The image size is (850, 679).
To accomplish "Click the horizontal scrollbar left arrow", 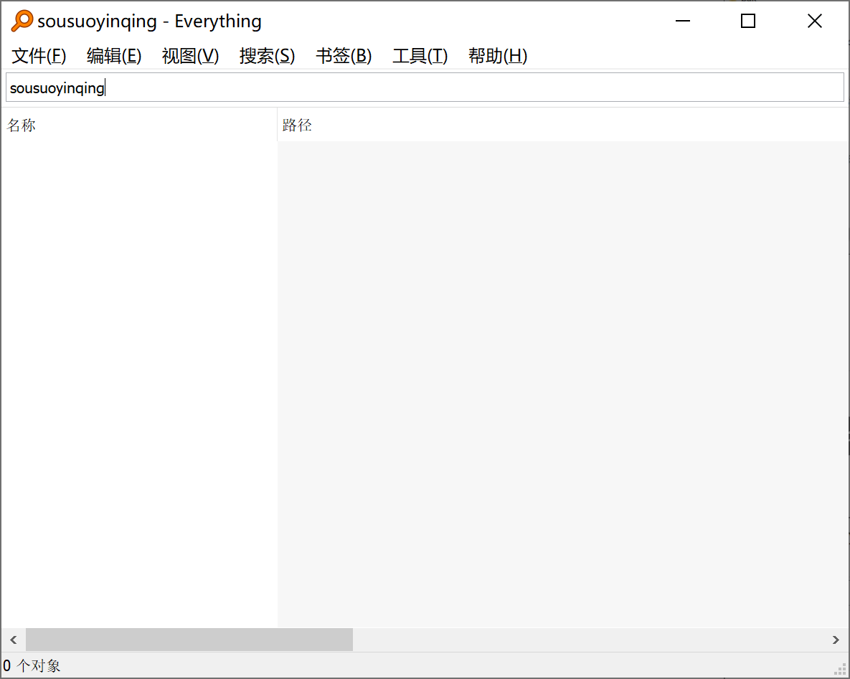I will pos(13,640).
